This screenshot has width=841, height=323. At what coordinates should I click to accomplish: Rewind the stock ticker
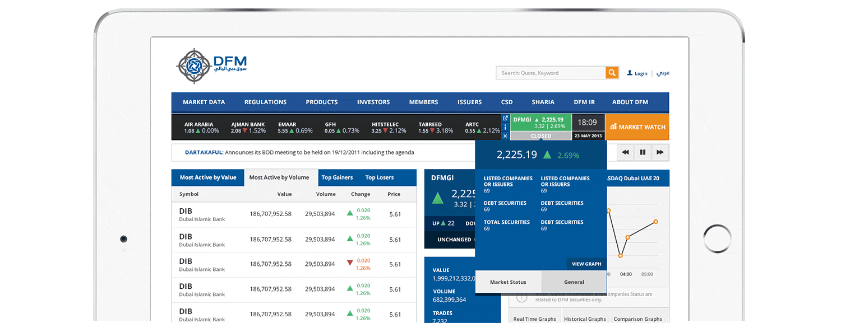point(625,152)
